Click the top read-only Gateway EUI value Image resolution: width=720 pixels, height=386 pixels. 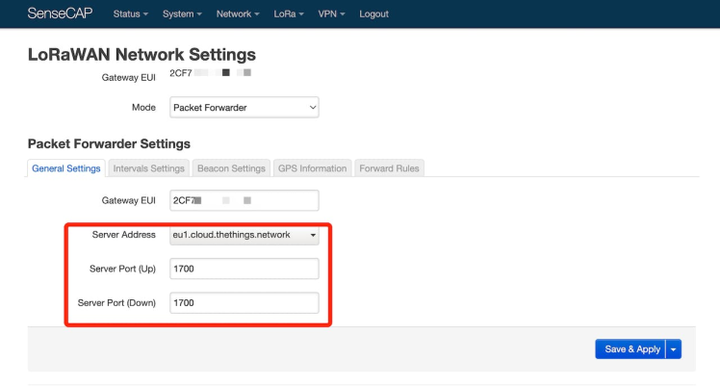[x=210, y=73]
